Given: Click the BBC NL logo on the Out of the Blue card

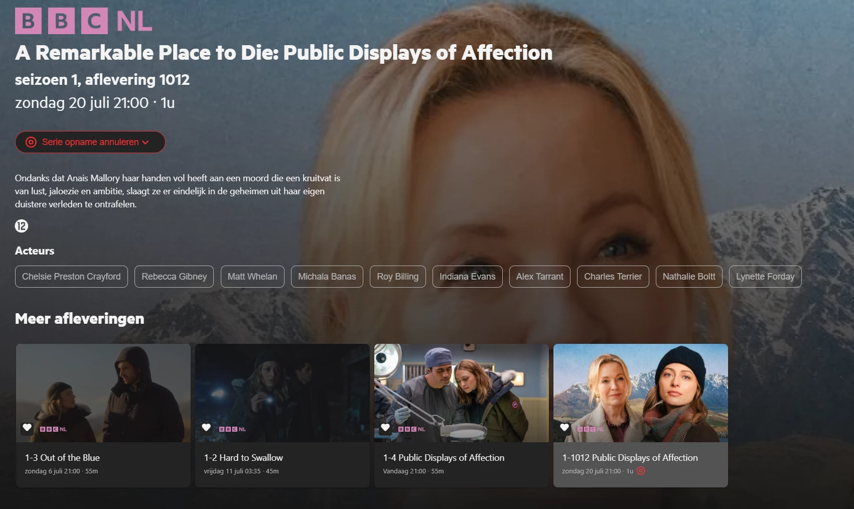Looking at the screenshot, I should point(53,429).
